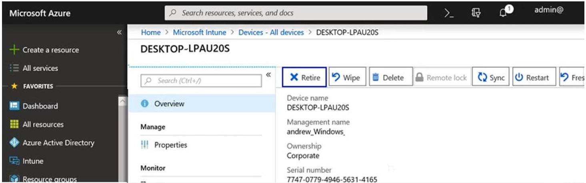Open Resource groups
The image size is (586, 183).
click(x=50, y=179)
